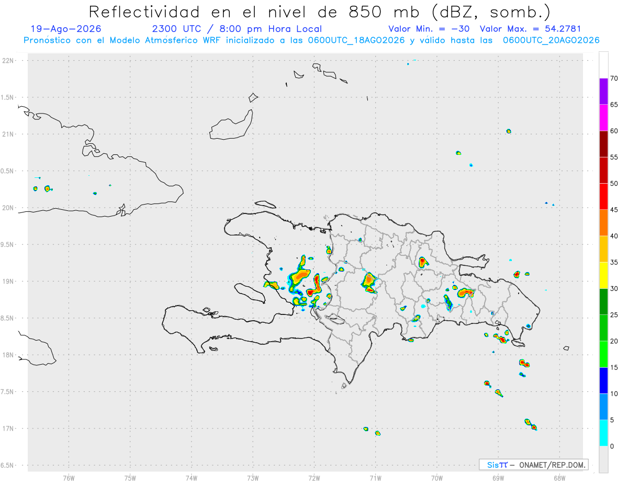Click the '17N' latitude label
628x485 pixels.
tap(9, 428)
